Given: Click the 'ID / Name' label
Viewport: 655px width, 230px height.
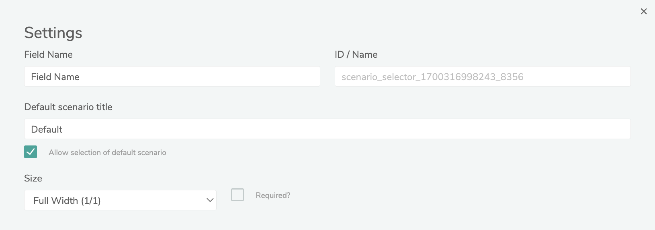Looking at the screenshot, I should point(356,54).
